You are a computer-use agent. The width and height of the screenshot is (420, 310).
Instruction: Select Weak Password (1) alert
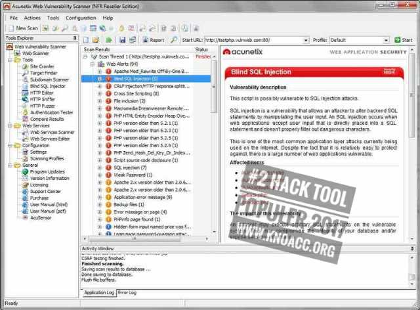[133, 175]
